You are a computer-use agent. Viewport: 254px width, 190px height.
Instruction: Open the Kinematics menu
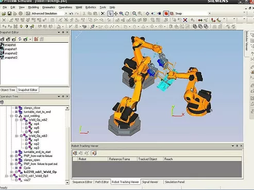point(48,7)
